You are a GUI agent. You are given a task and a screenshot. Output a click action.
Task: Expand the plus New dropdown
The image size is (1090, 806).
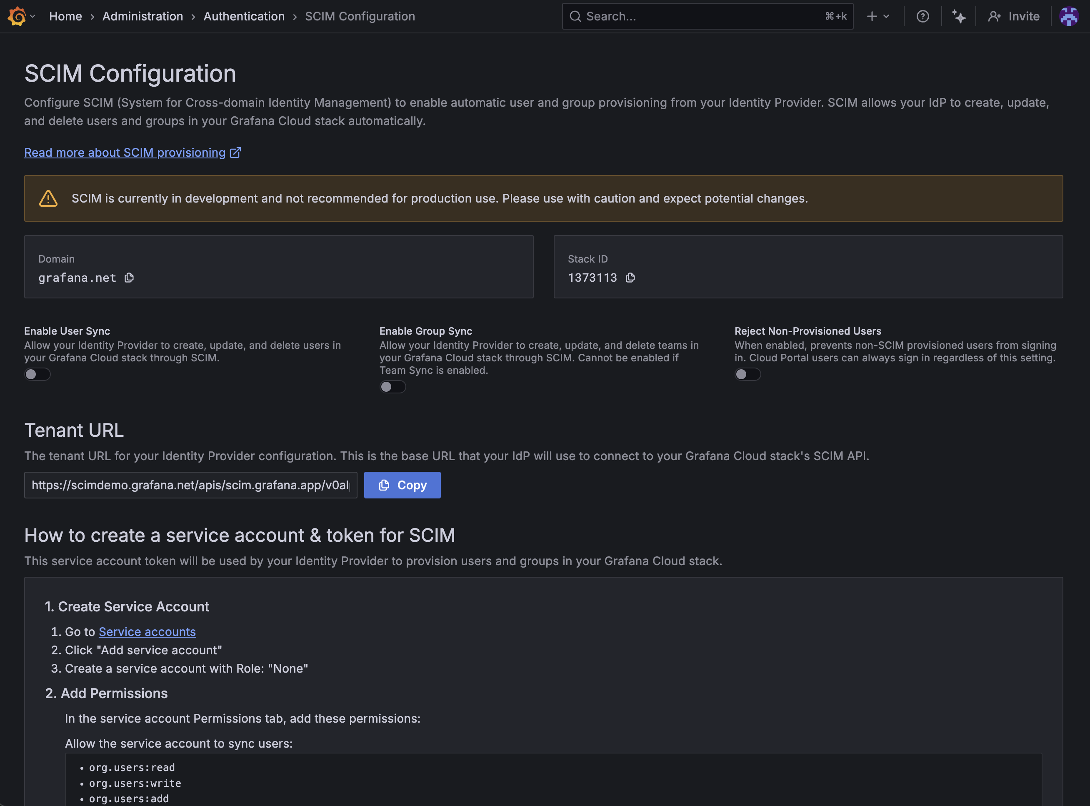pyautogui.click(x=878, y=16)
